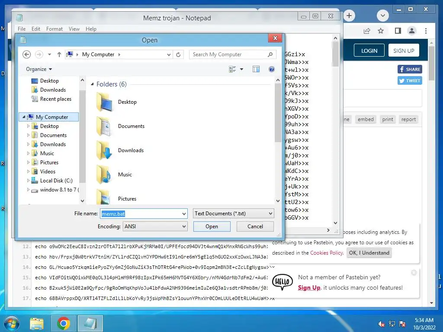The width and height of the screenshot is (443, 332).
Task: Click the muted volume tray icon
Action: tap(381, 324)
